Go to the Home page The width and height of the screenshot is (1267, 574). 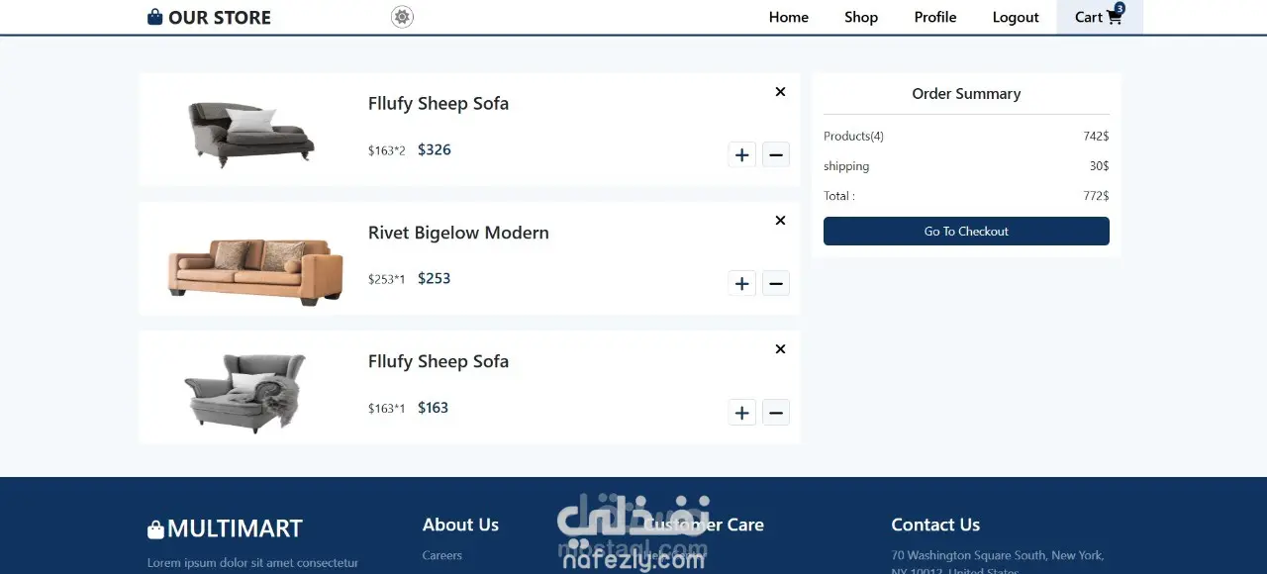pyautogui.click(x=788, y=17)
